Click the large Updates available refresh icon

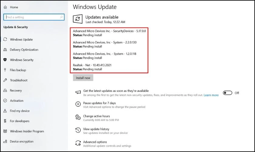tap(78, 19)
